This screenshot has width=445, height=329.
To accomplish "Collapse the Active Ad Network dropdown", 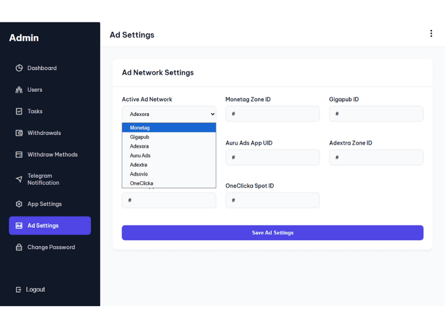I will (x=169, y=114).
